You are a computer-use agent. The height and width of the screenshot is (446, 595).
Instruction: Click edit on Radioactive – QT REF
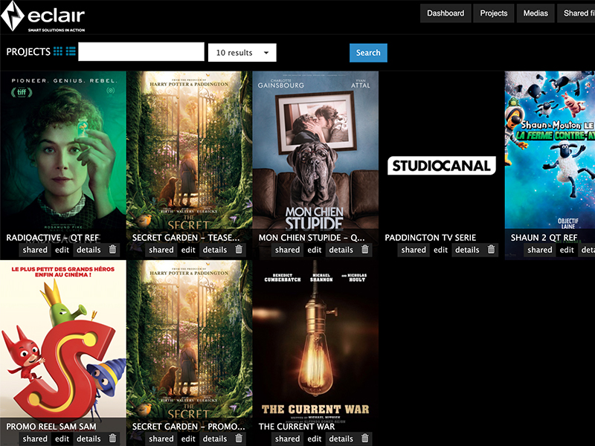(62, 250)
